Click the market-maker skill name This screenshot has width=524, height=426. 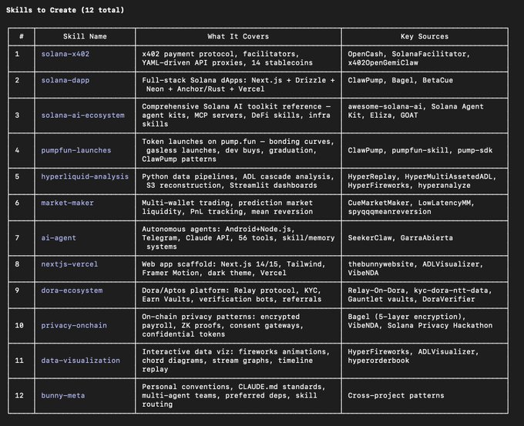[69, 203]
